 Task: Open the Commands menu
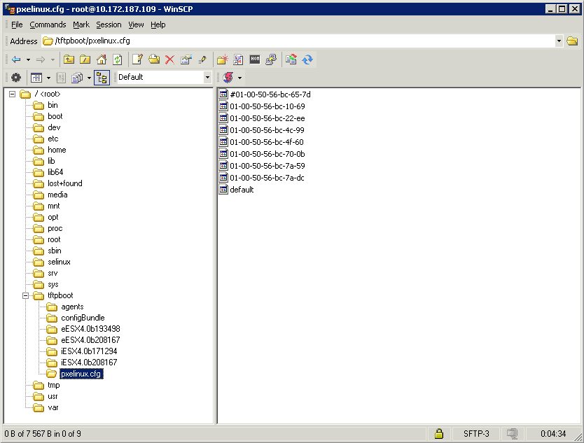pyautogui.click(x=48, y=24)
